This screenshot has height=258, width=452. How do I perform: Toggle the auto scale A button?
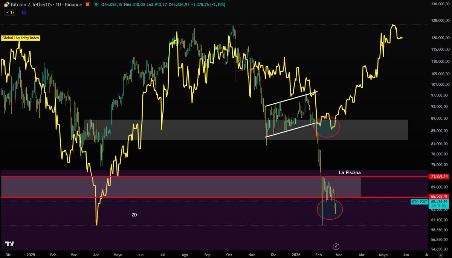[440, 255]
